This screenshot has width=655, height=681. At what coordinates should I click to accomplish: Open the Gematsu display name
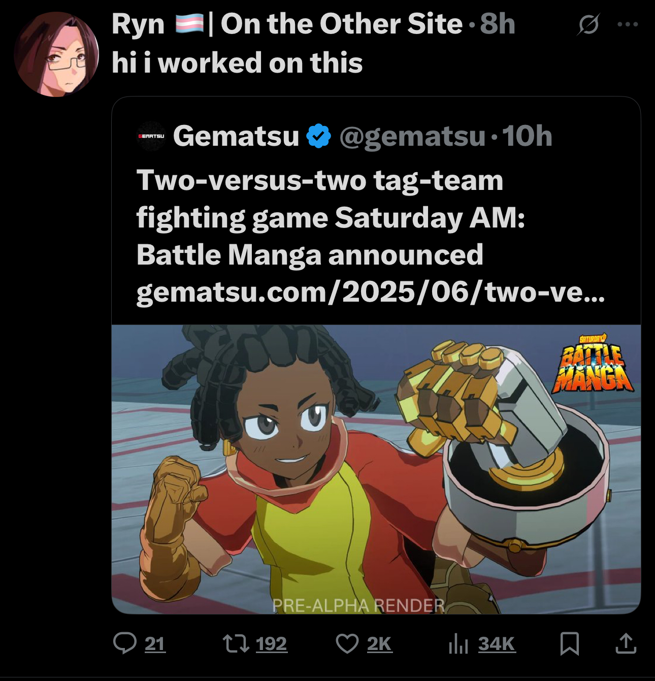236,136
